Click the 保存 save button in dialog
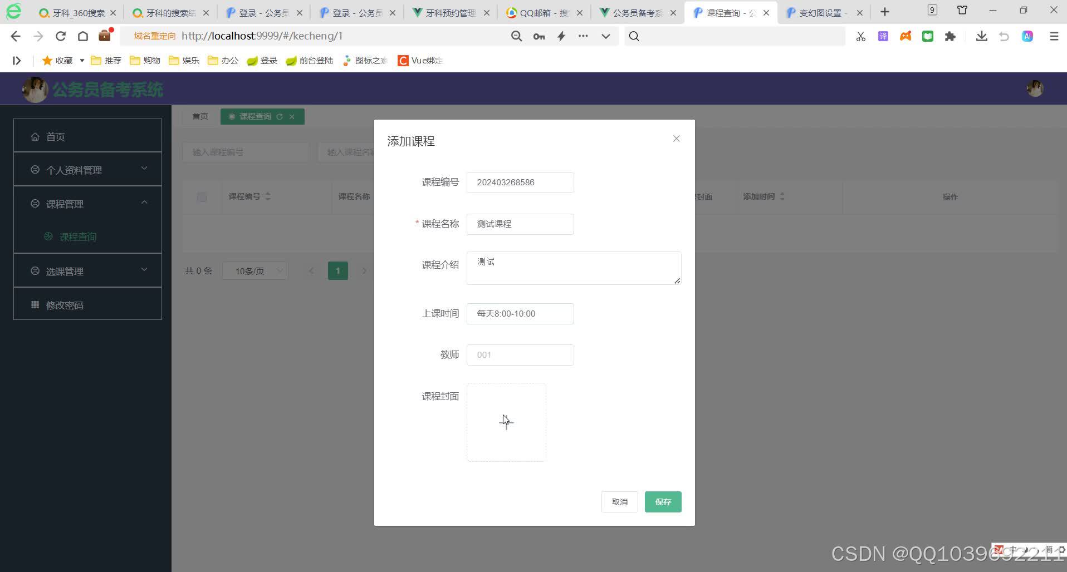 [x=662, y=501]
